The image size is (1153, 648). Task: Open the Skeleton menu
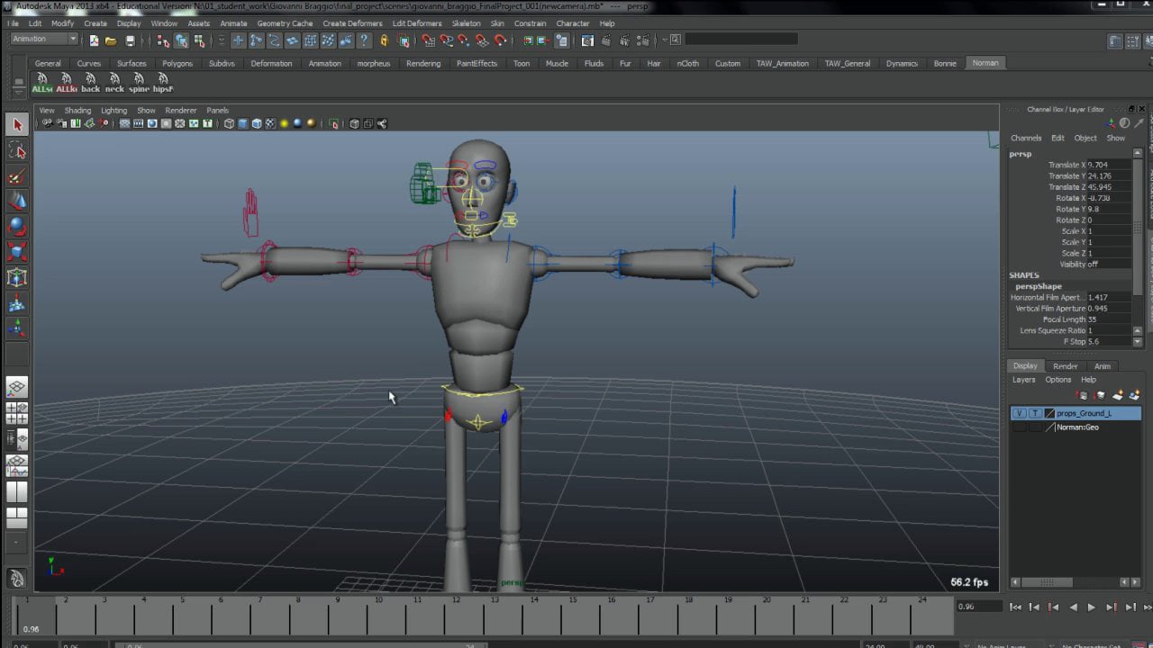point(466,23)
